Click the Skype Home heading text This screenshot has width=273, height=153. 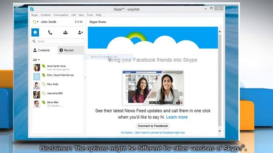(x=98, y=22)
